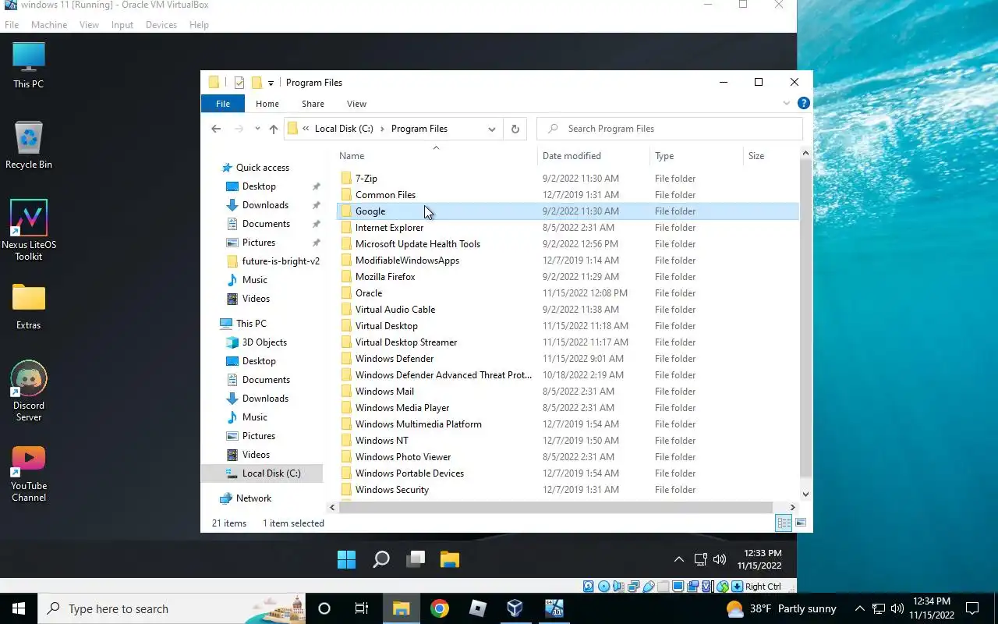998x624 pixels.
Task: Open the This PC desktop icon
Action: pyautogui.click(x=29, y=65)
